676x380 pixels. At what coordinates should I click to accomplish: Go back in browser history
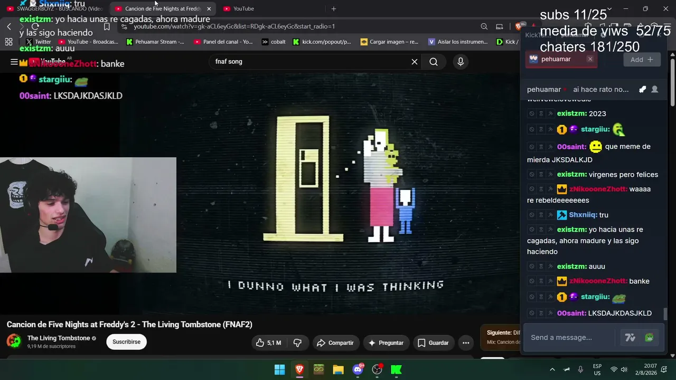9,26
